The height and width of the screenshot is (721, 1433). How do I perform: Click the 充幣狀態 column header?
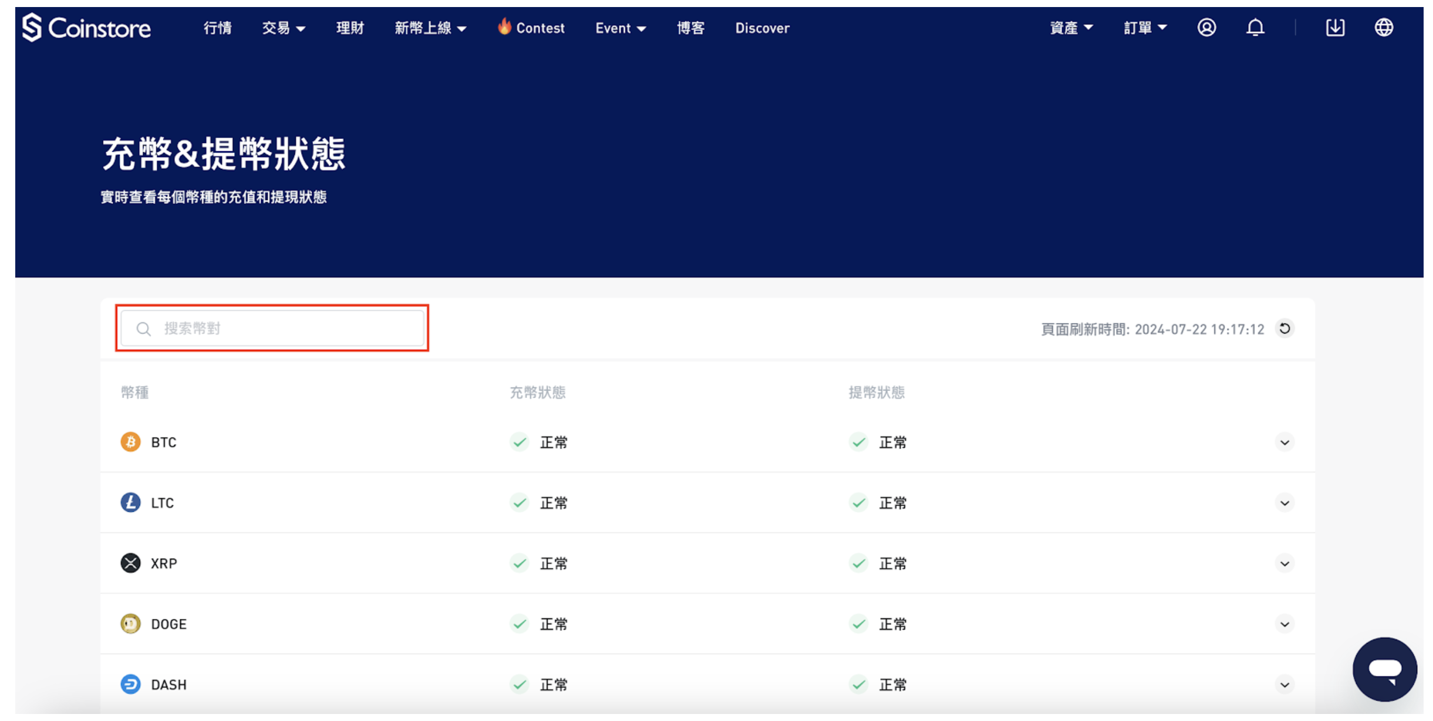click(538, 392)
